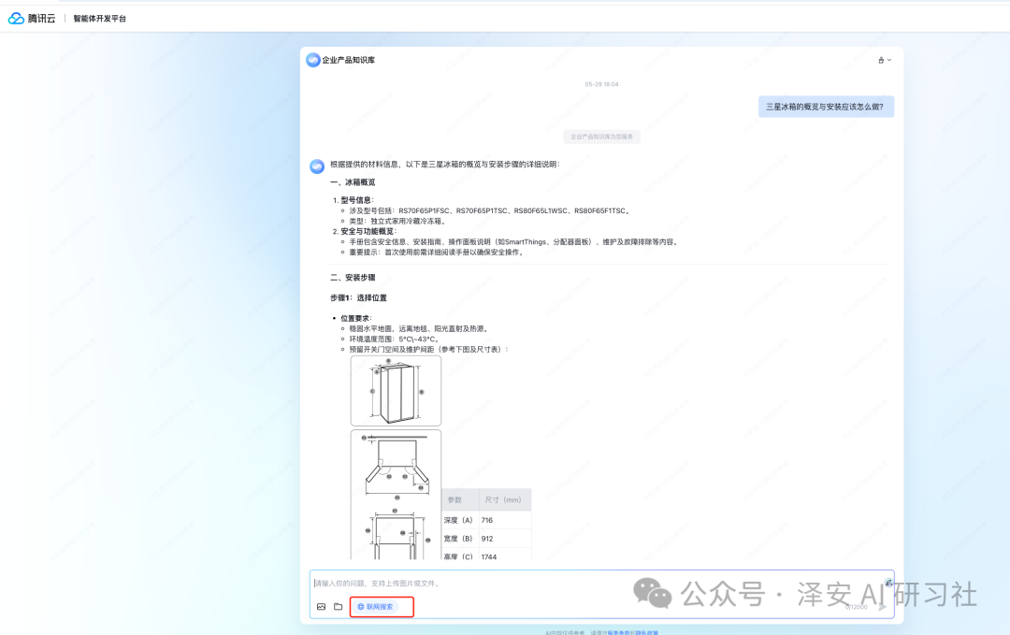
Task: Click the 智能体开发平台 header title
Action: point(100,19)
